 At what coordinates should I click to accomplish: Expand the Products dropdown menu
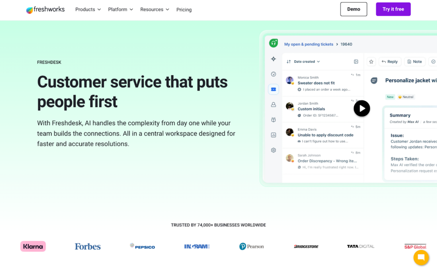(88, 9)
